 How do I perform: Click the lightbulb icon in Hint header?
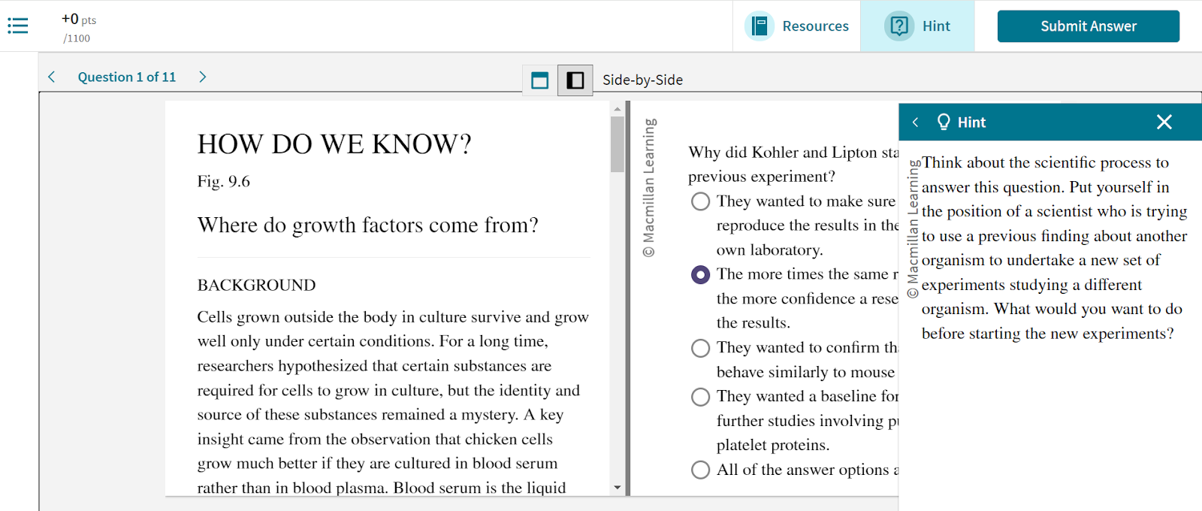[944, 122]
